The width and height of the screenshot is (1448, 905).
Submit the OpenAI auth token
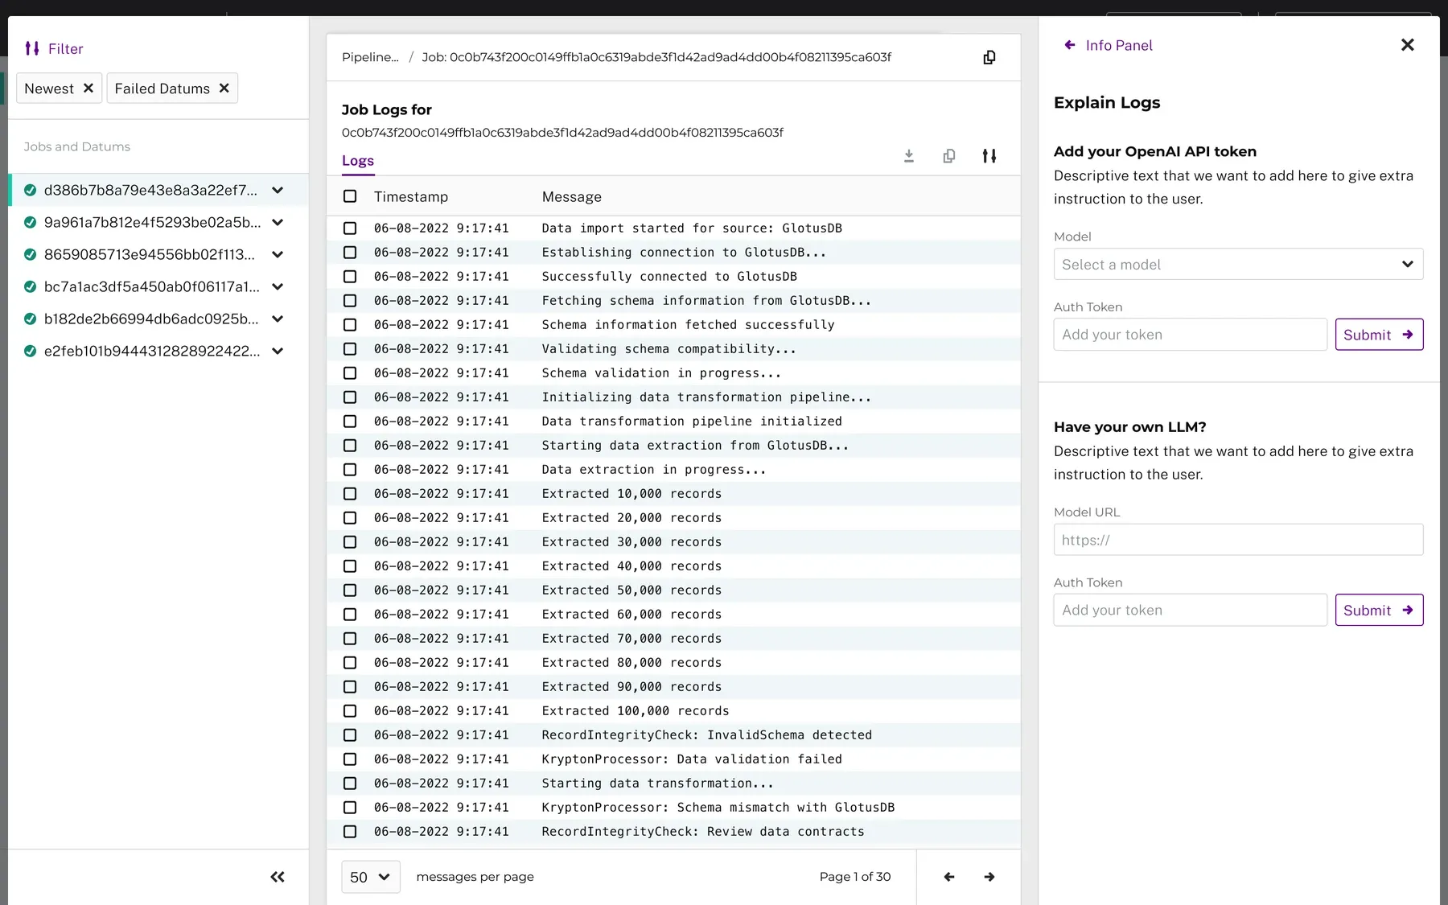click(1379, 335)
